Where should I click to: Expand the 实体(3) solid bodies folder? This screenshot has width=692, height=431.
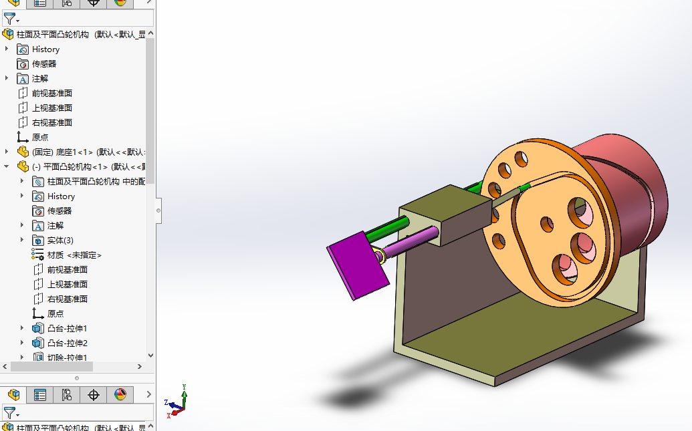pos(22,239)
